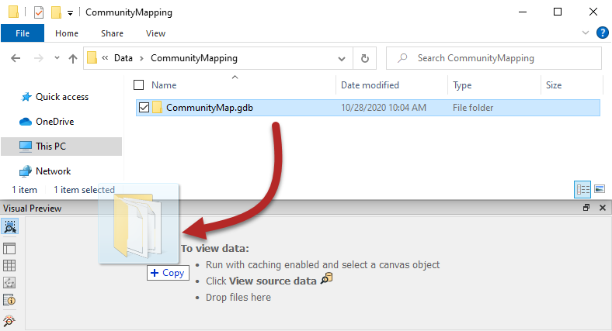Sort by Date modified column header

pos(370,85)
